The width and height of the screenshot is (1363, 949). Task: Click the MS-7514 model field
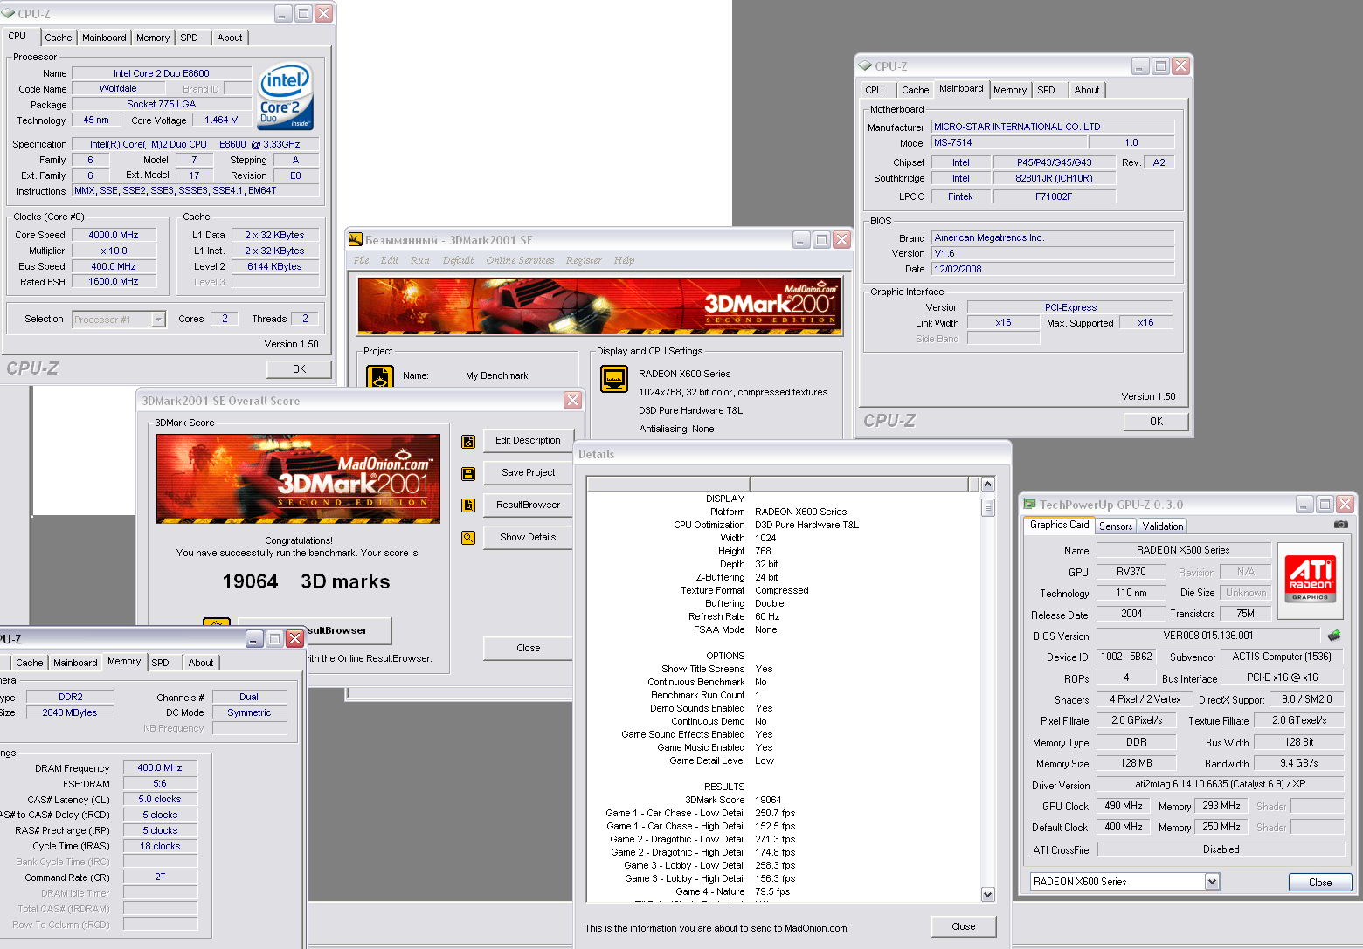(x=1009, y=143)
